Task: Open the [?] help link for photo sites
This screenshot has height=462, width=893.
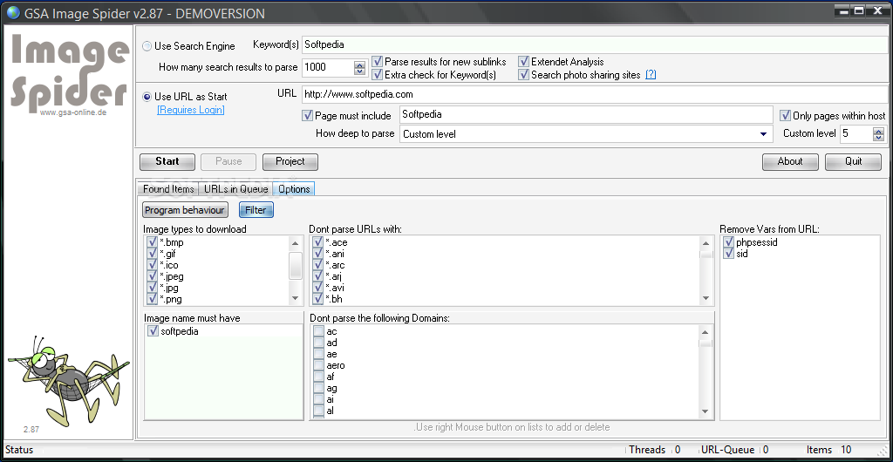Action: [651, 75]
